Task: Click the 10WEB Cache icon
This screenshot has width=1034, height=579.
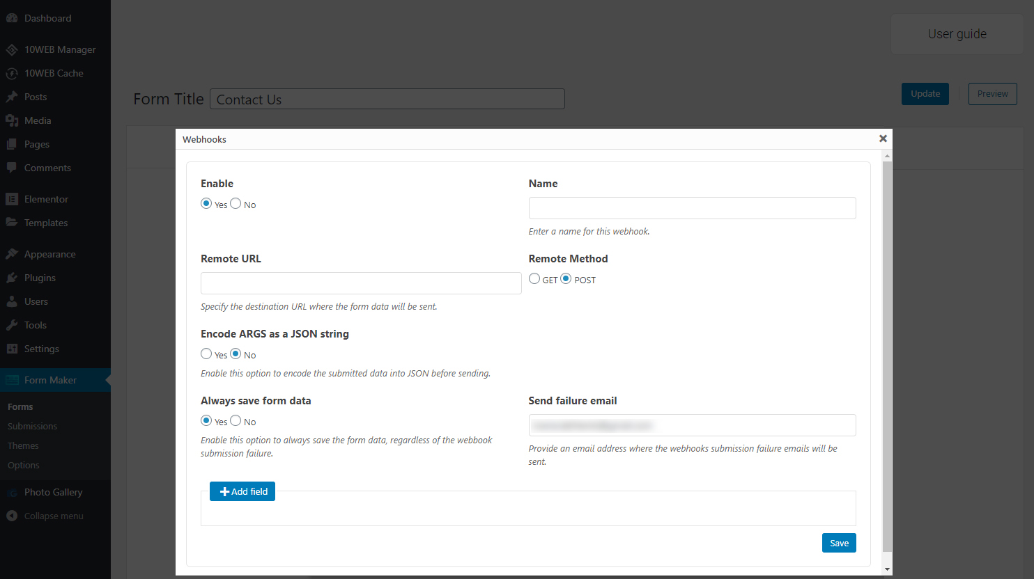Action: 12,73
